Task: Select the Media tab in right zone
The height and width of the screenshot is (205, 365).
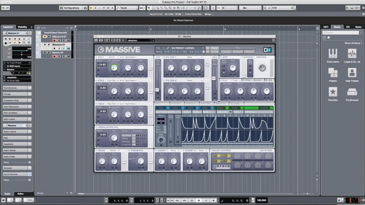Action: [x=337, y=27]
